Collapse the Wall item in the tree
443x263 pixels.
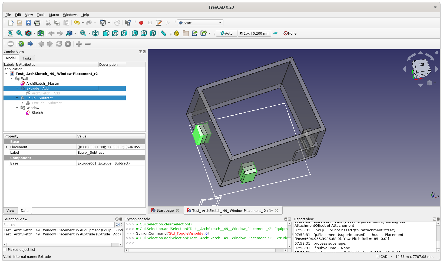[x=12, y=78]
